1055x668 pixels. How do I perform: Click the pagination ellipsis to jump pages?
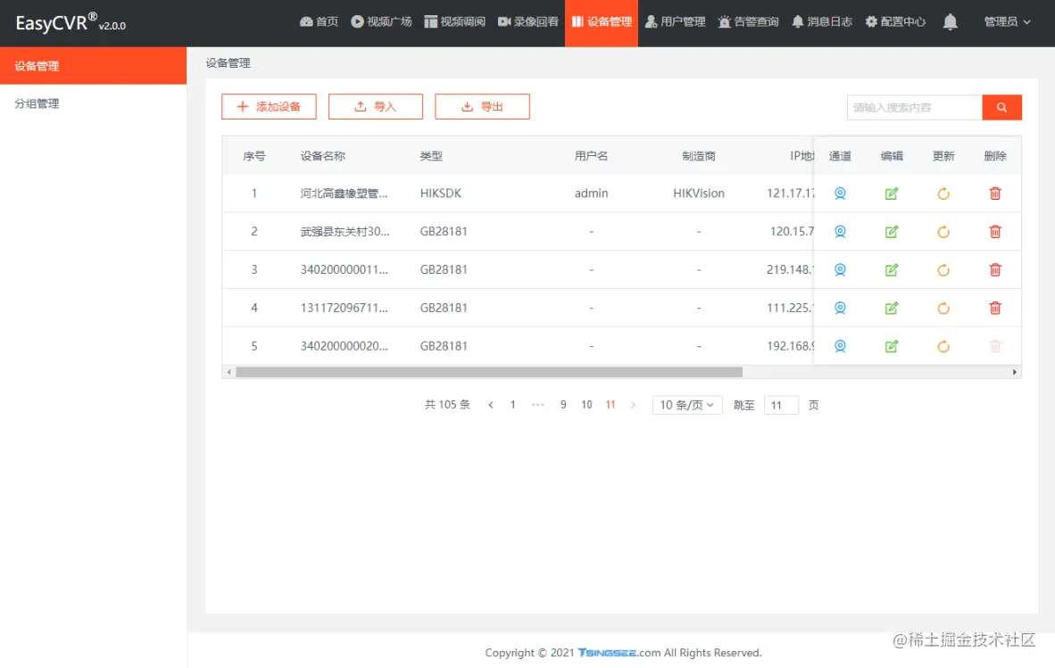[537, 405]
